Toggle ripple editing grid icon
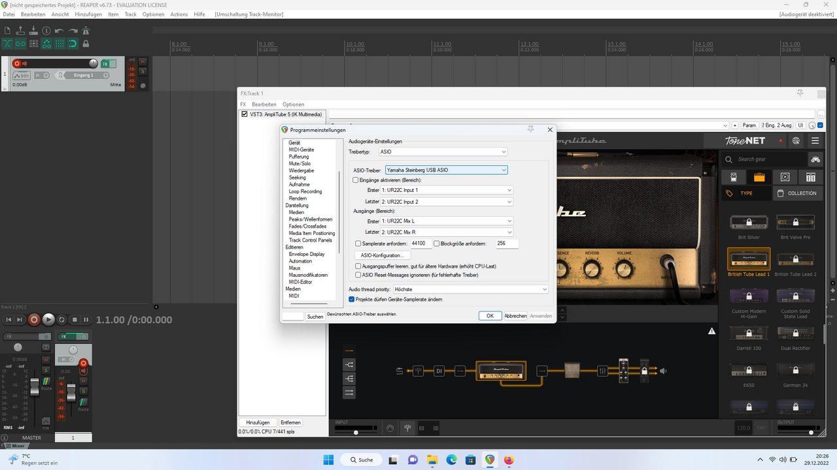Viewport: 837px width, 470px height. 33,44
